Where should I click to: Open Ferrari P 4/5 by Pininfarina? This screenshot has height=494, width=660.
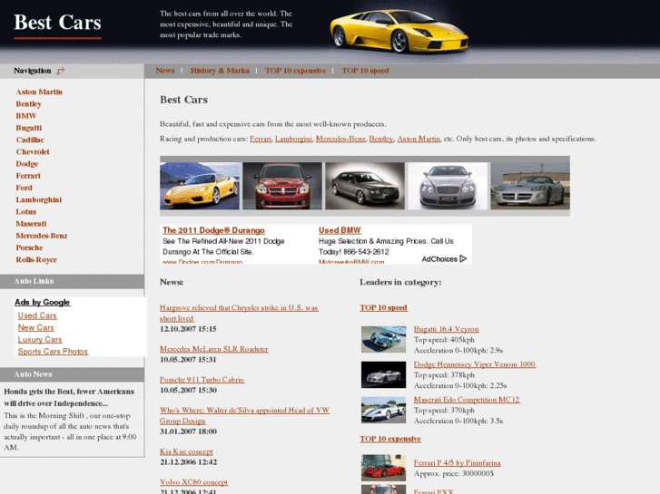click(458, 463)
